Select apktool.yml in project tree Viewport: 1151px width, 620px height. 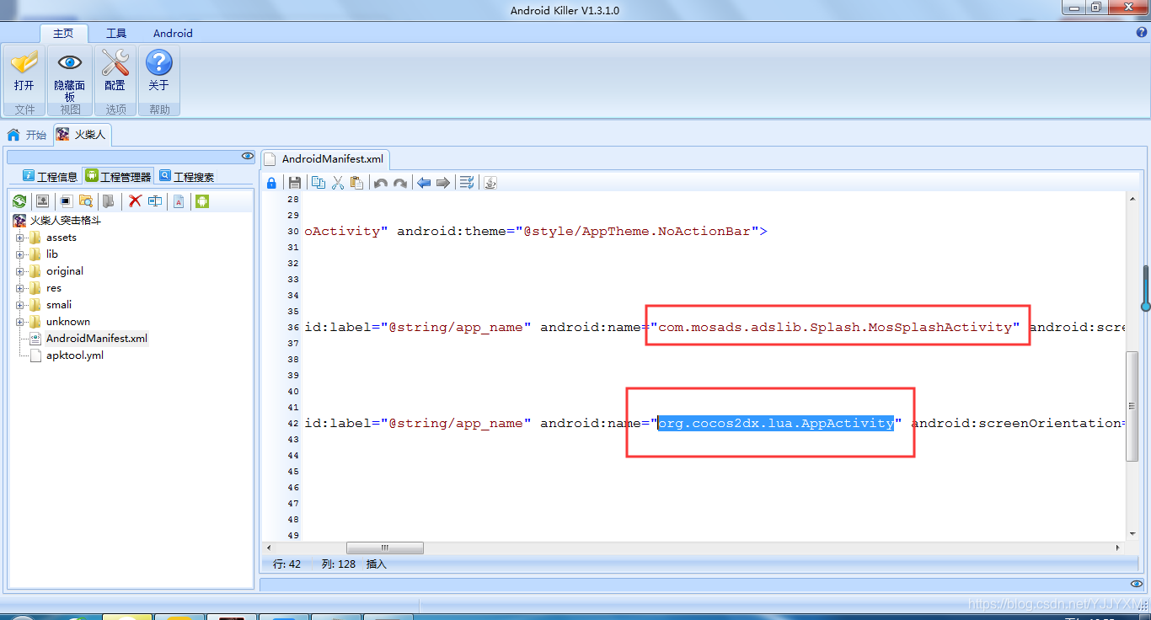coord(75,355)
